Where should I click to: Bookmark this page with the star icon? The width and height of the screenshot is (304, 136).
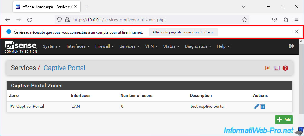[x=245, y=19]
